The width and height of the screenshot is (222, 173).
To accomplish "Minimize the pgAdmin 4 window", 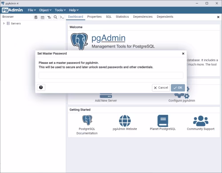I will tap(197, 3).
